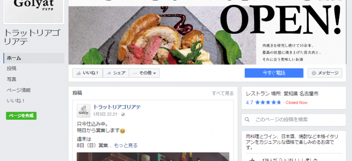Click the トラットリアゴリアテ post author link

coord(117,107)
